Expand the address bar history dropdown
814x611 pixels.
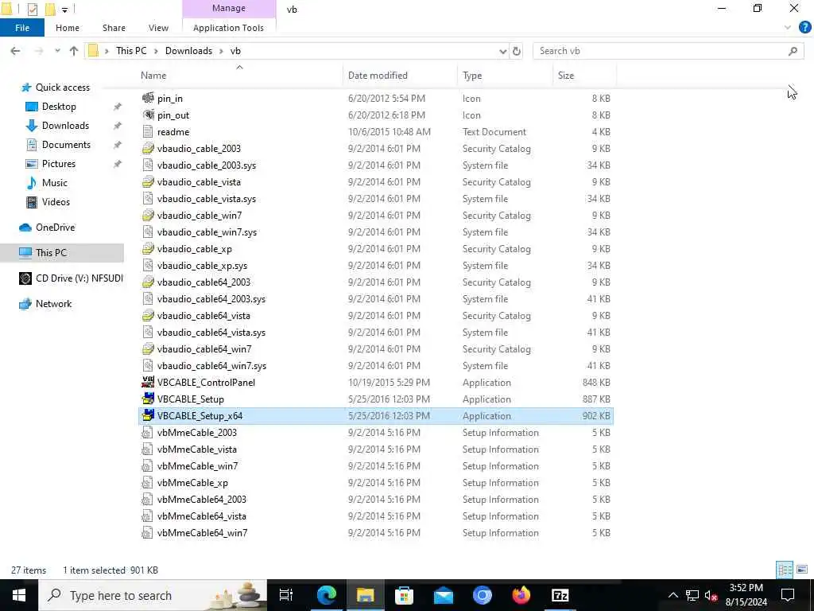coord(502,51)
